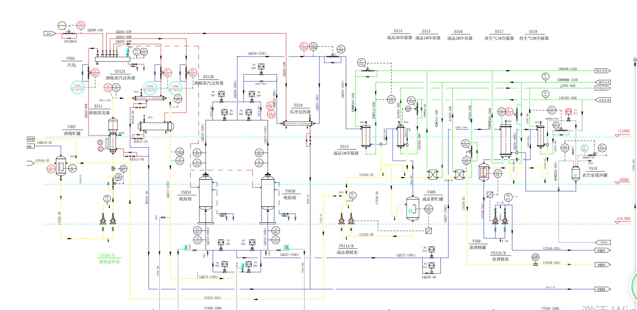Image resolution: width=637 pixels, height=310 pixels.
Task: Select the PIC 510 controller bubble
Action: (x=565, y=148)
